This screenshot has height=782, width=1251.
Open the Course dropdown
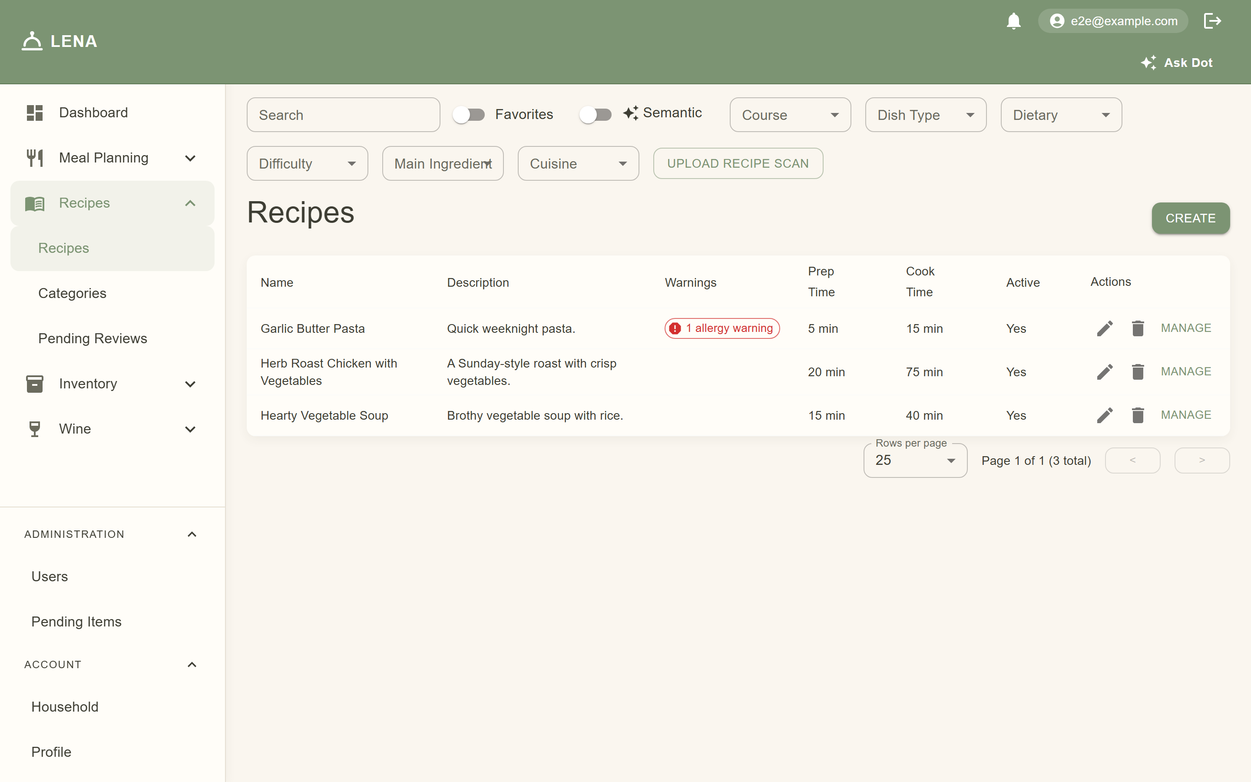pyautogui.click(x=790, y=115)
